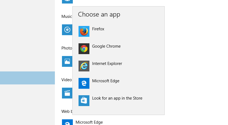This screenshot has height=125, width=228.
Task: Click the photo viewer default app icon
Action: (67, 61)
